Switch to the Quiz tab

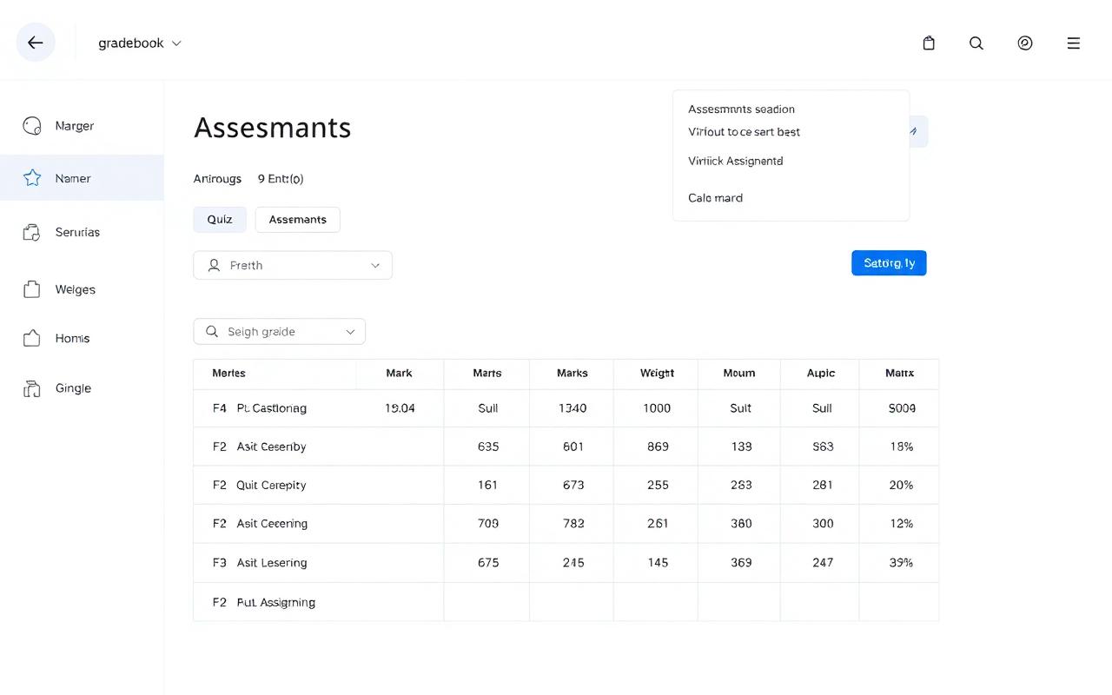tap(220, 220)
